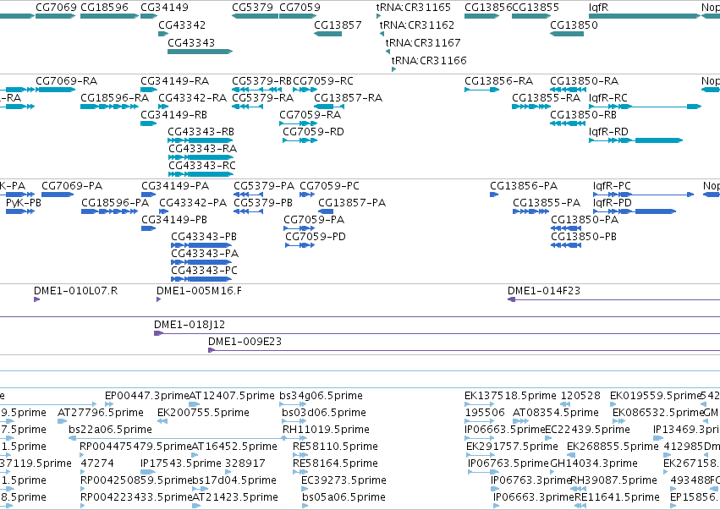Select the CG13855 gene label

click(536, 8)
